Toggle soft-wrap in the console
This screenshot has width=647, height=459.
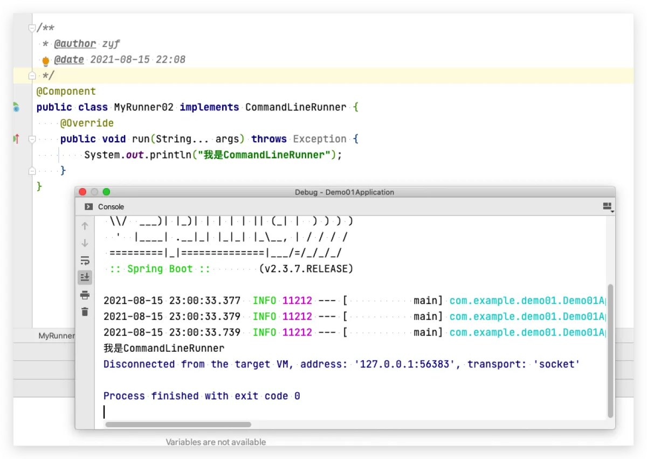point(85,261)
